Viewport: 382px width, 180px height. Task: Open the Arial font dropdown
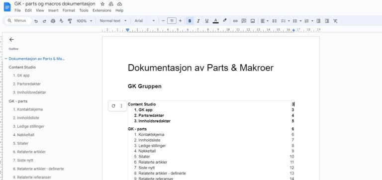tap(145, 21)
